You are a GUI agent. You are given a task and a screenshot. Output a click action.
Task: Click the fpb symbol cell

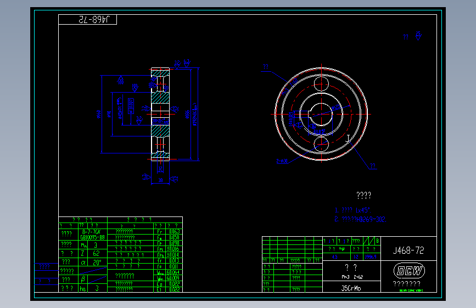pos(160,255)
